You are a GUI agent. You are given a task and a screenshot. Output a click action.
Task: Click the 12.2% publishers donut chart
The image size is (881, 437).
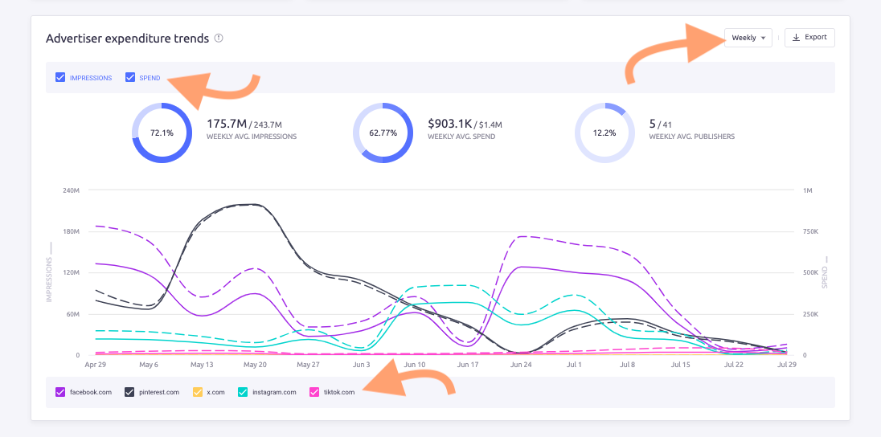point(604,133)
